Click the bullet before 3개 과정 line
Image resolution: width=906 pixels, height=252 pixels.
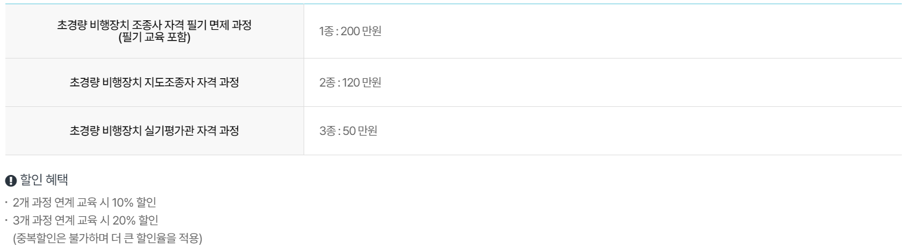(6, 220)
